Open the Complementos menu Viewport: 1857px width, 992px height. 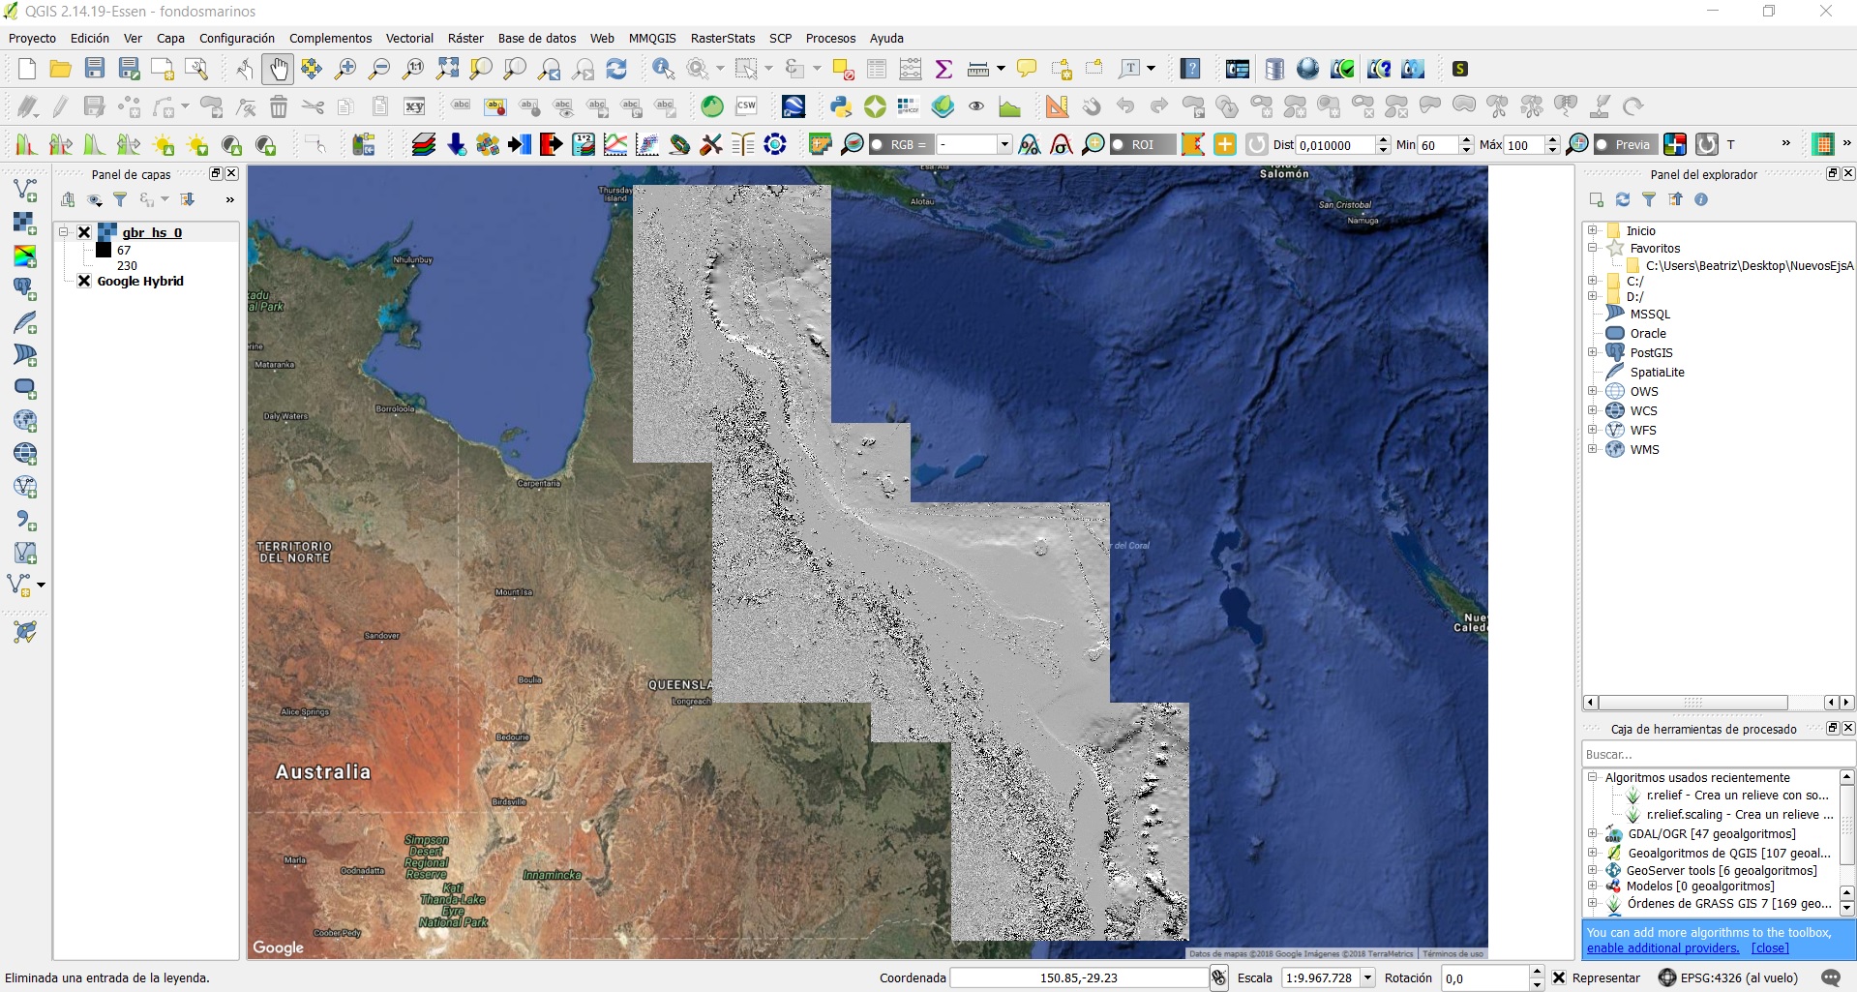[x=330, y=39]
